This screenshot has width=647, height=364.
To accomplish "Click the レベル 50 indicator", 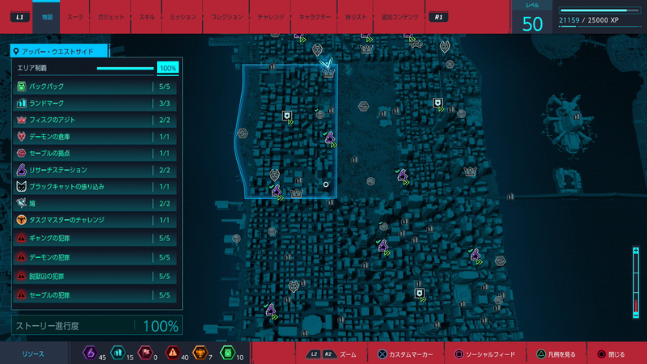I will click(x=532, y=19).
